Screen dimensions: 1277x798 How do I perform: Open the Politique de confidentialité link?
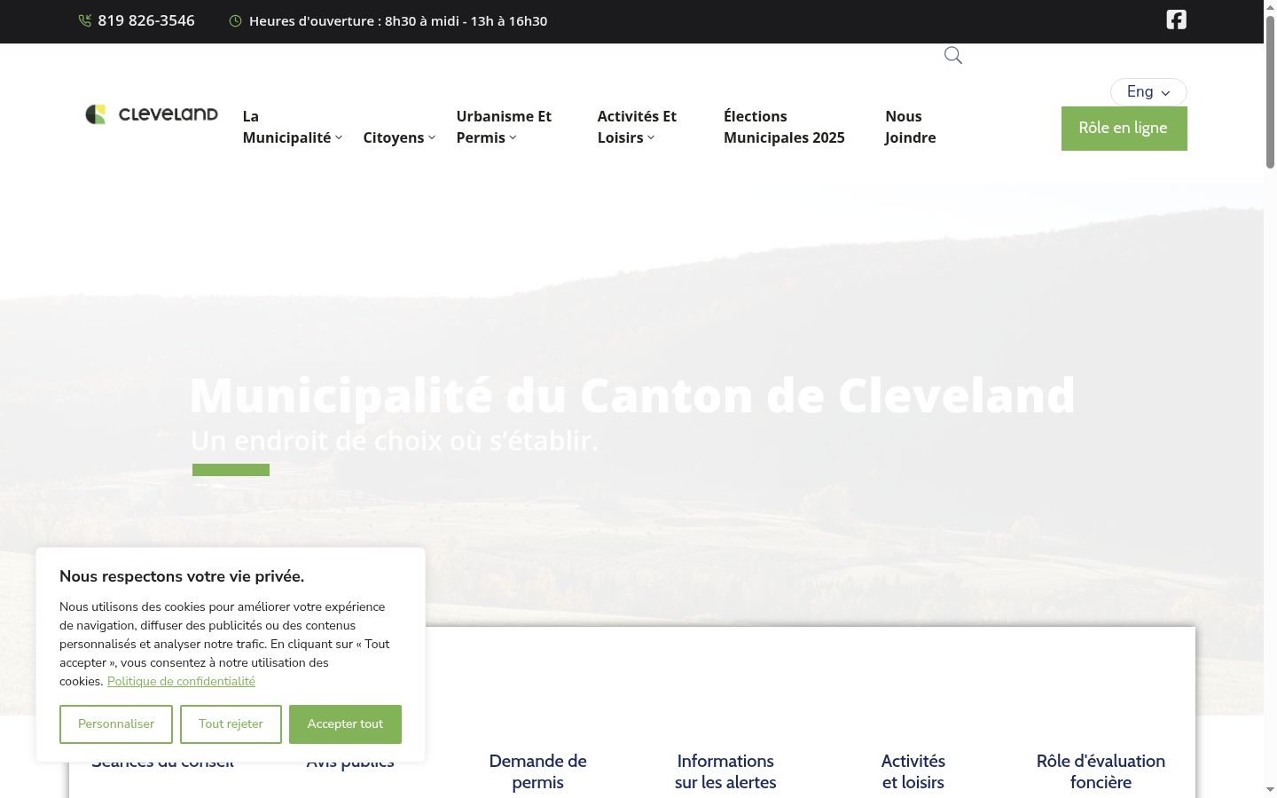click(x=181, y=682)
